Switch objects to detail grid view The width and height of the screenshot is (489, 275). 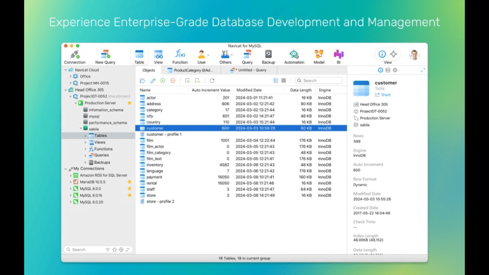[283, 80]
